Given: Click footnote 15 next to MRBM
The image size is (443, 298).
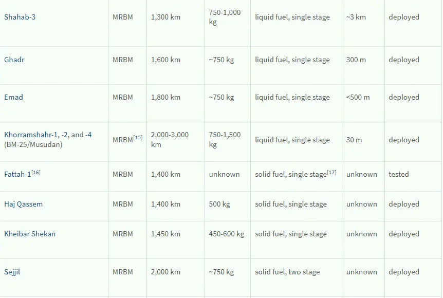Looking at the screenshot, I should pos(138,138).
